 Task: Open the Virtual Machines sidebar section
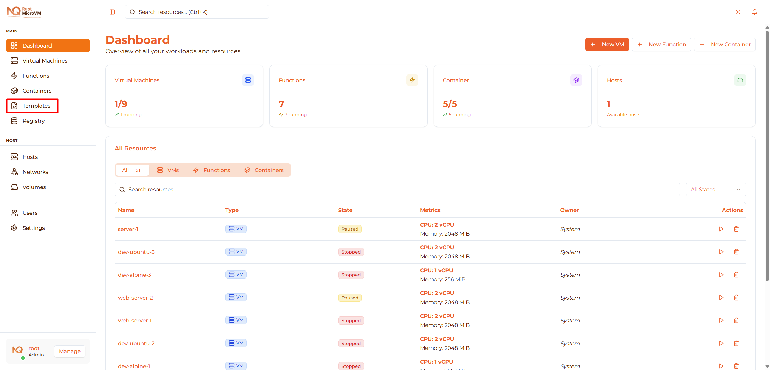click(45, 60)
